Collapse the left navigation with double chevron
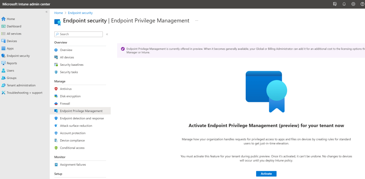 tap(46, 12)
